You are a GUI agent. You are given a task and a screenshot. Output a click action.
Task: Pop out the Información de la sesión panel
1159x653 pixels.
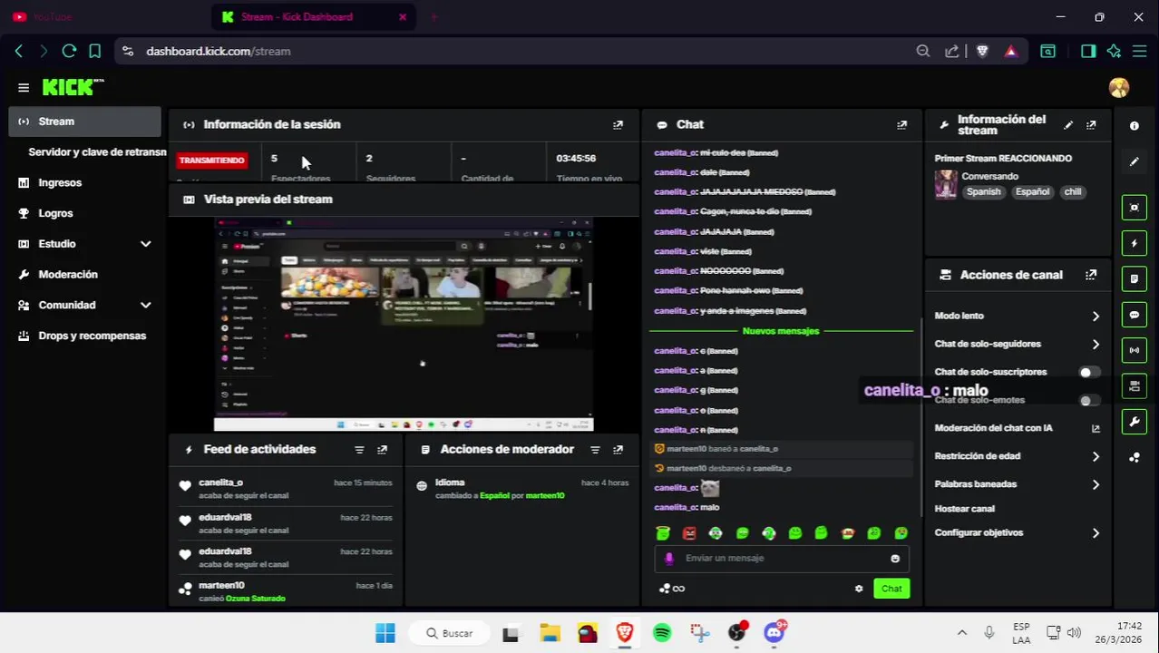coord(618,125)
